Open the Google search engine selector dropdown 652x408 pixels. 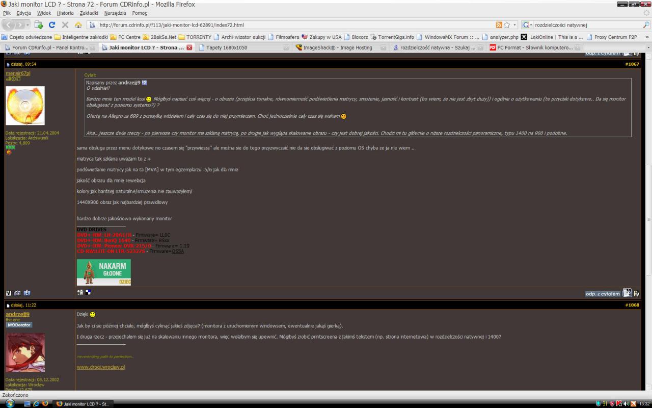528,24
